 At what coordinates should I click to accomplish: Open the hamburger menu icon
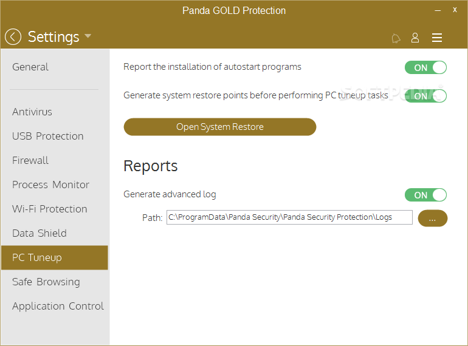pos(436,38)
